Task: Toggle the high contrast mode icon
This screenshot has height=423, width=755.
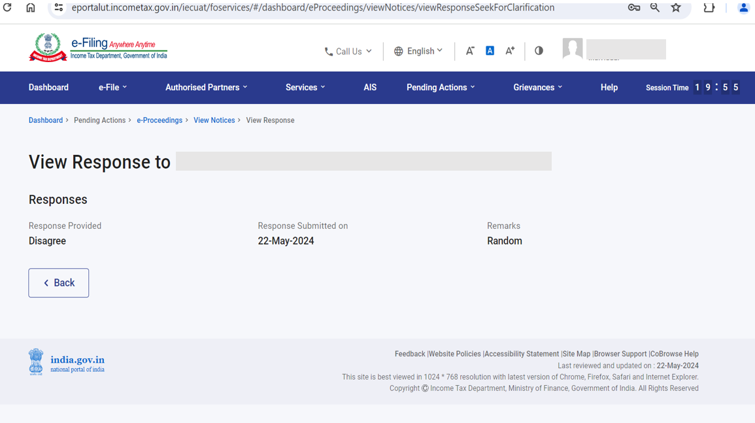Action: coord(539,51)
